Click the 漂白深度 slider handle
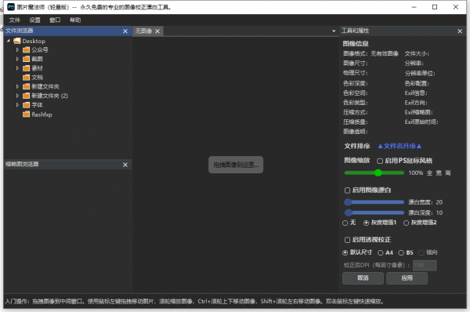Viewport: 470px width, 312px height. point(349,212)
